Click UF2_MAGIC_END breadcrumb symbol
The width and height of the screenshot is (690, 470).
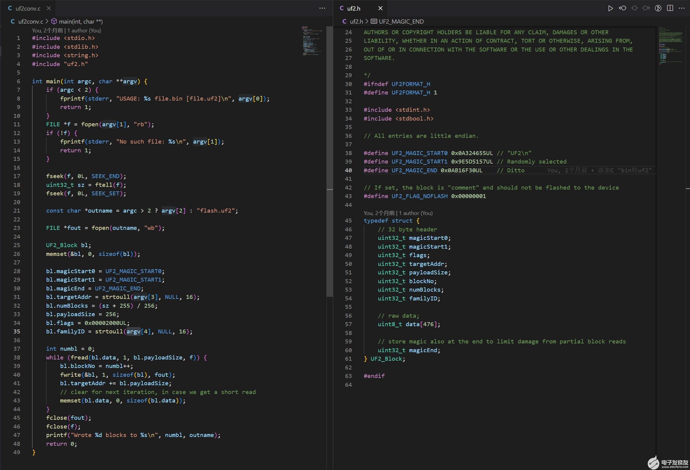coord(401,22)
